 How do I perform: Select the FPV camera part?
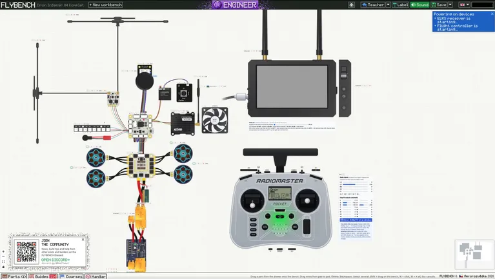tap(184, 93)
